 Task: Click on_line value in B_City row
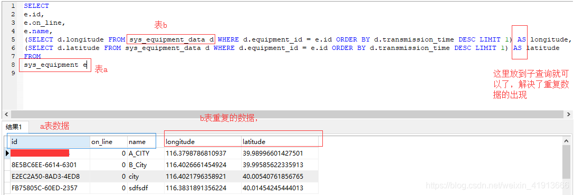click(x=108, y=165)
